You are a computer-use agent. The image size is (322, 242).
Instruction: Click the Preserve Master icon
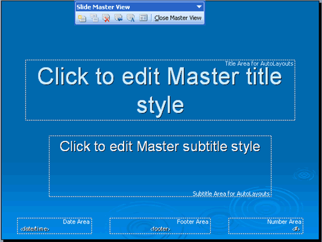coord(119,18)
